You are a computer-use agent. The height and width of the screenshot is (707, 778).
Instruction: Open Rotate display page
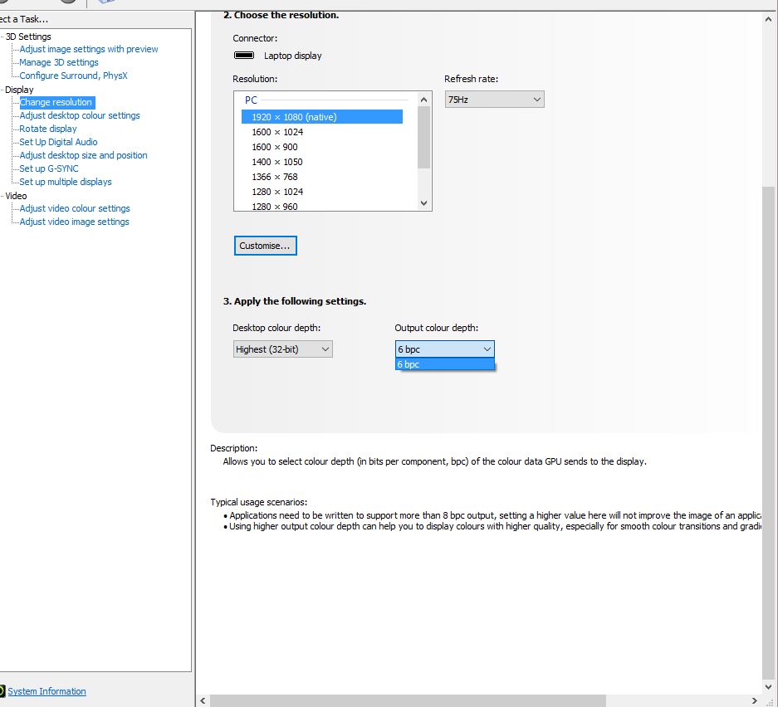[x=48, y=129]
